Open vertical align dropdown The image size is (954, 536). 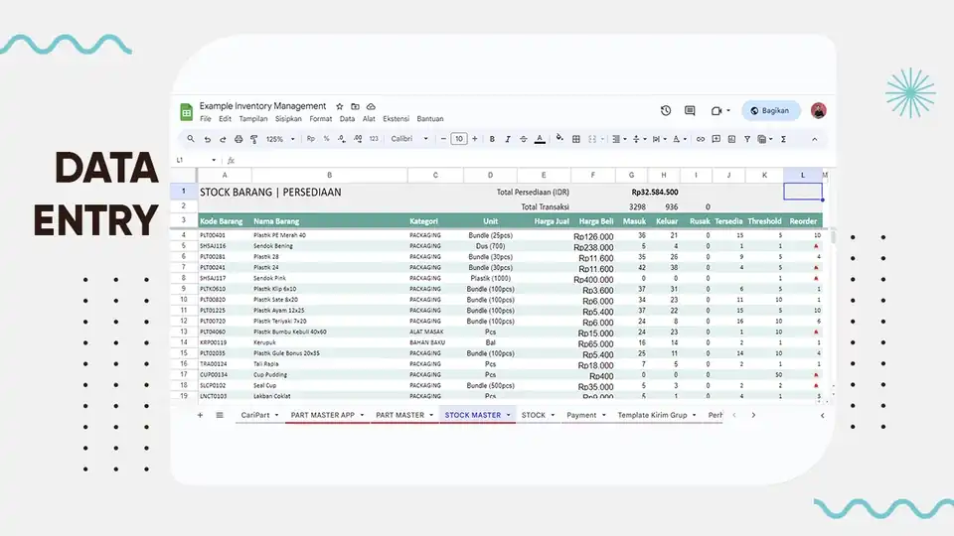click(x=638, y=139)
